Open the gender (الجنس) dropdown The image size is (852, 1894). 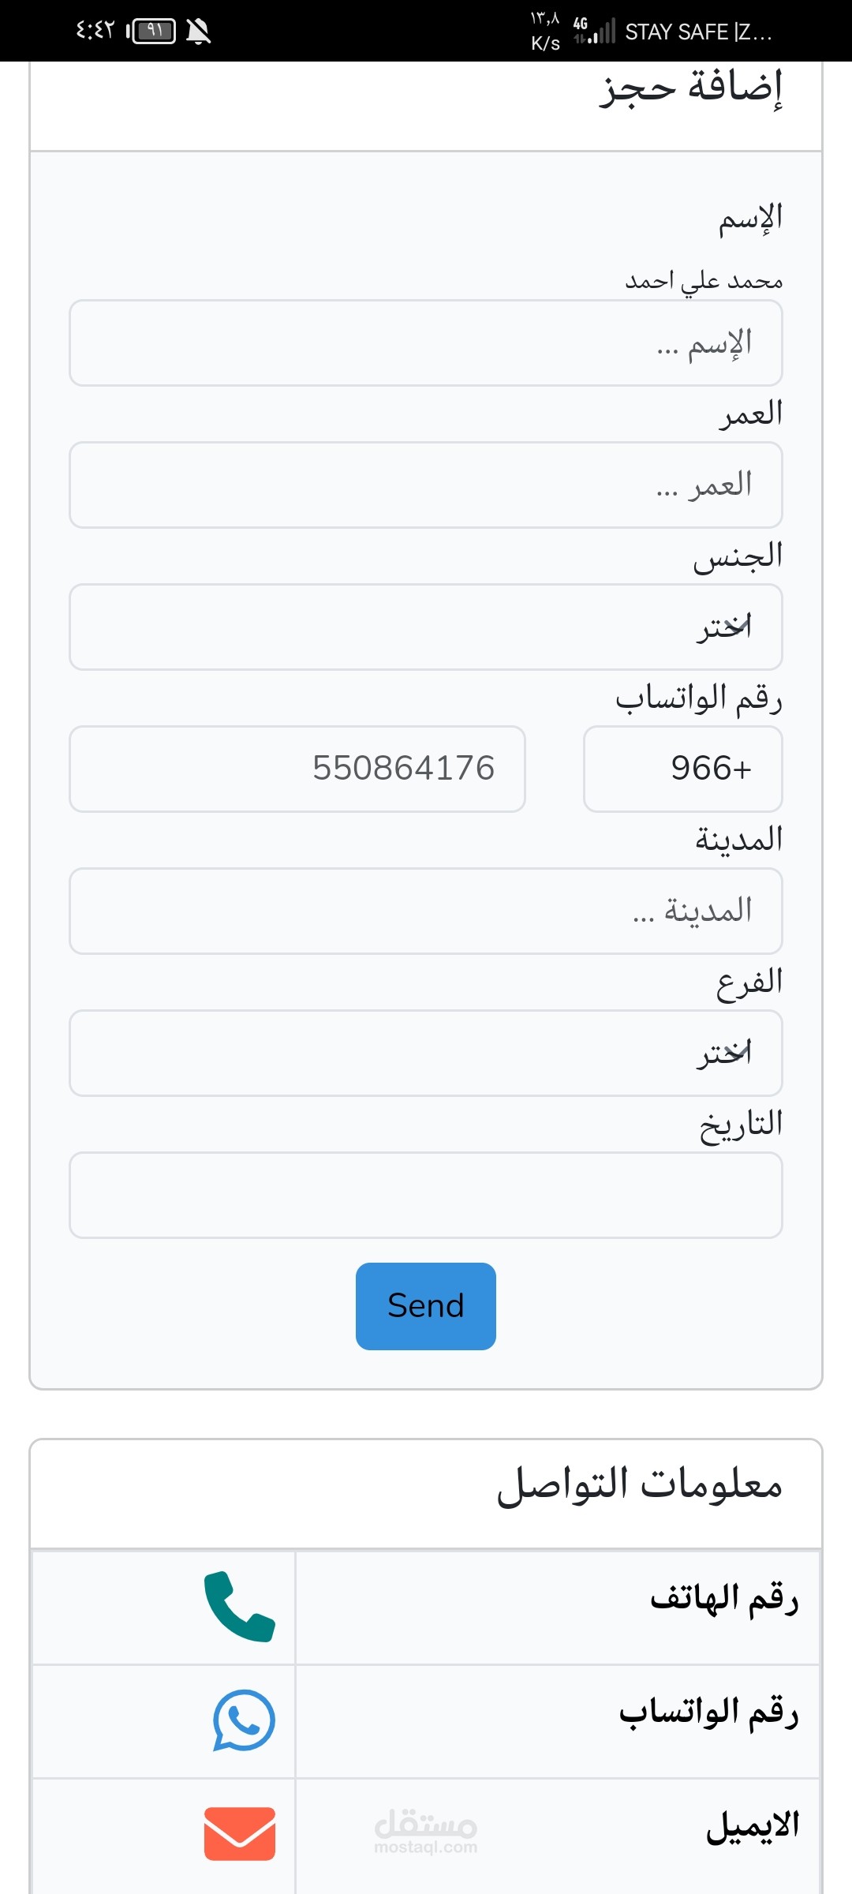[x=426, y=627]
